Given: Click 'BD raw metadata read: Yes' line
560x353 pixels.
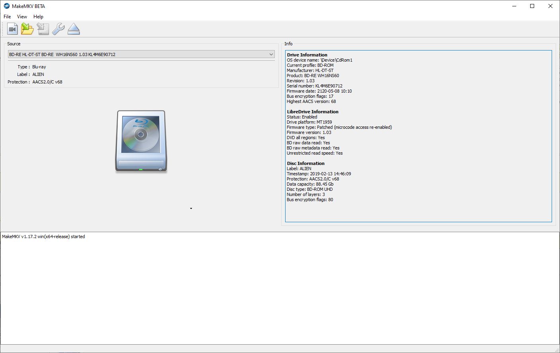Looking at the screenshot, I should click(x=313, y=148).
